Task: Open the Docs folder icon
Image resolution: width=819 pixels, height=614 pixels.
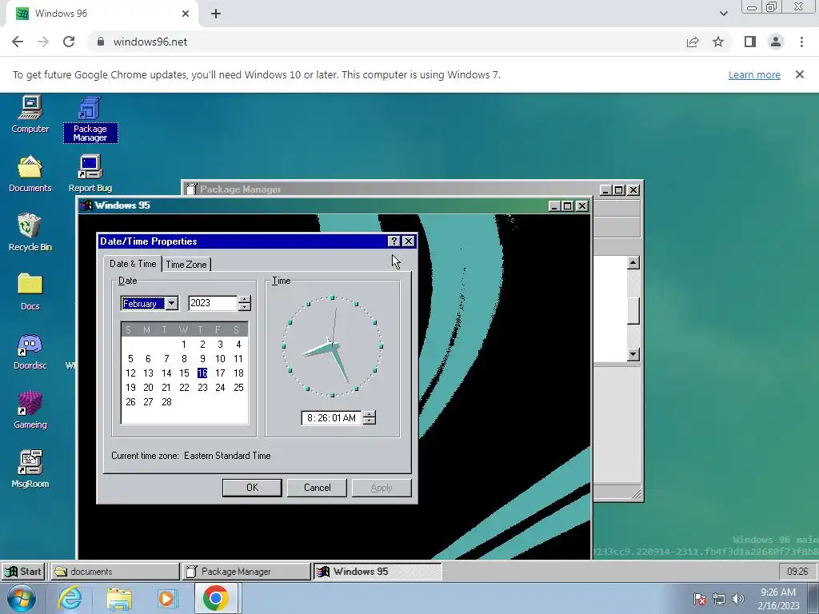Action: pyautogui.click(x=30, y=292)
